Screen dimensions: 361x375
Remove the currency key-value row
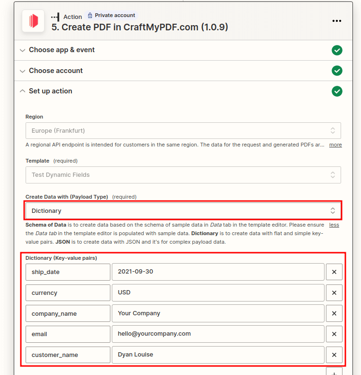coord(334,293)
